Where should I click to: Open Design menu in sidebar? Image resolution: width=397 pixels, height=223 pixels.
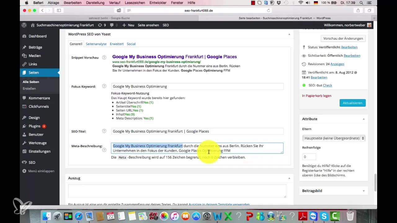click(34, 118)
